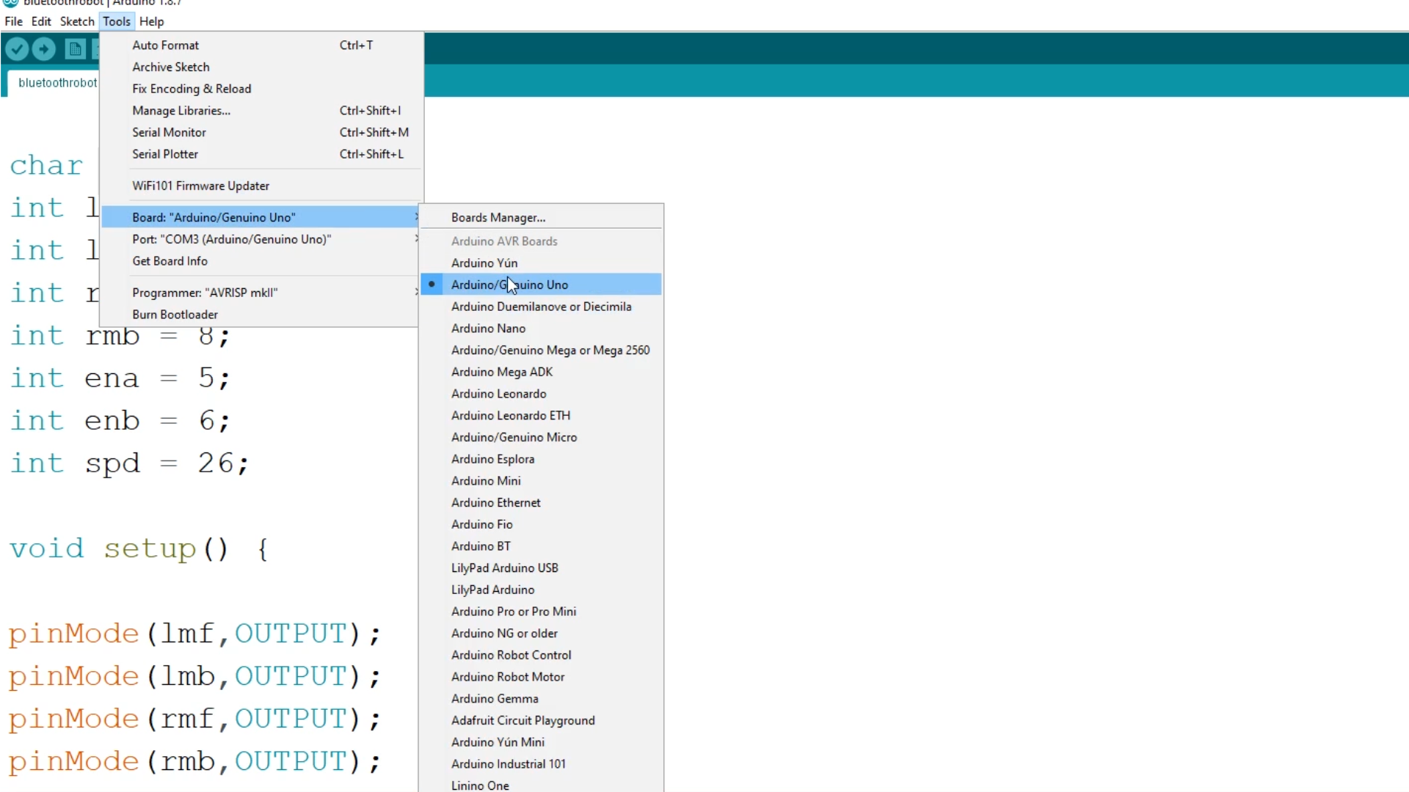Viewport: 1409px width, 792px height.
Task: Click 'void setup() {' line
Action: coord(139,549)
